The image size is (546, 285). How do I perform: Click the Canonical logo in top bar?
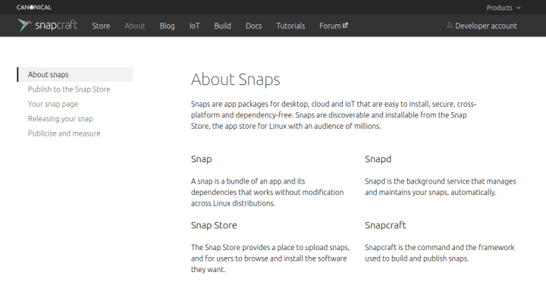pos(34,8)
